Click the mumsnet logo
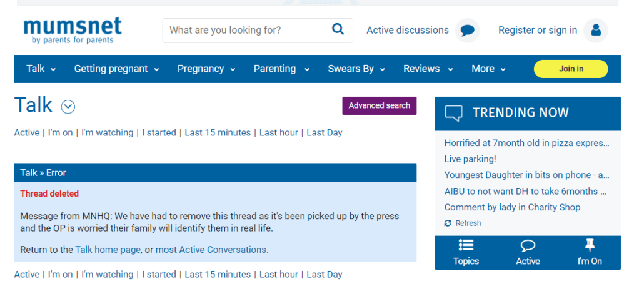This screenshot has height=289, width=639. click(73, 30)
